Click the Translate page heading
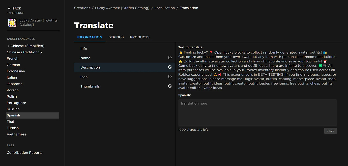348x166 pixels. [94, 25]
